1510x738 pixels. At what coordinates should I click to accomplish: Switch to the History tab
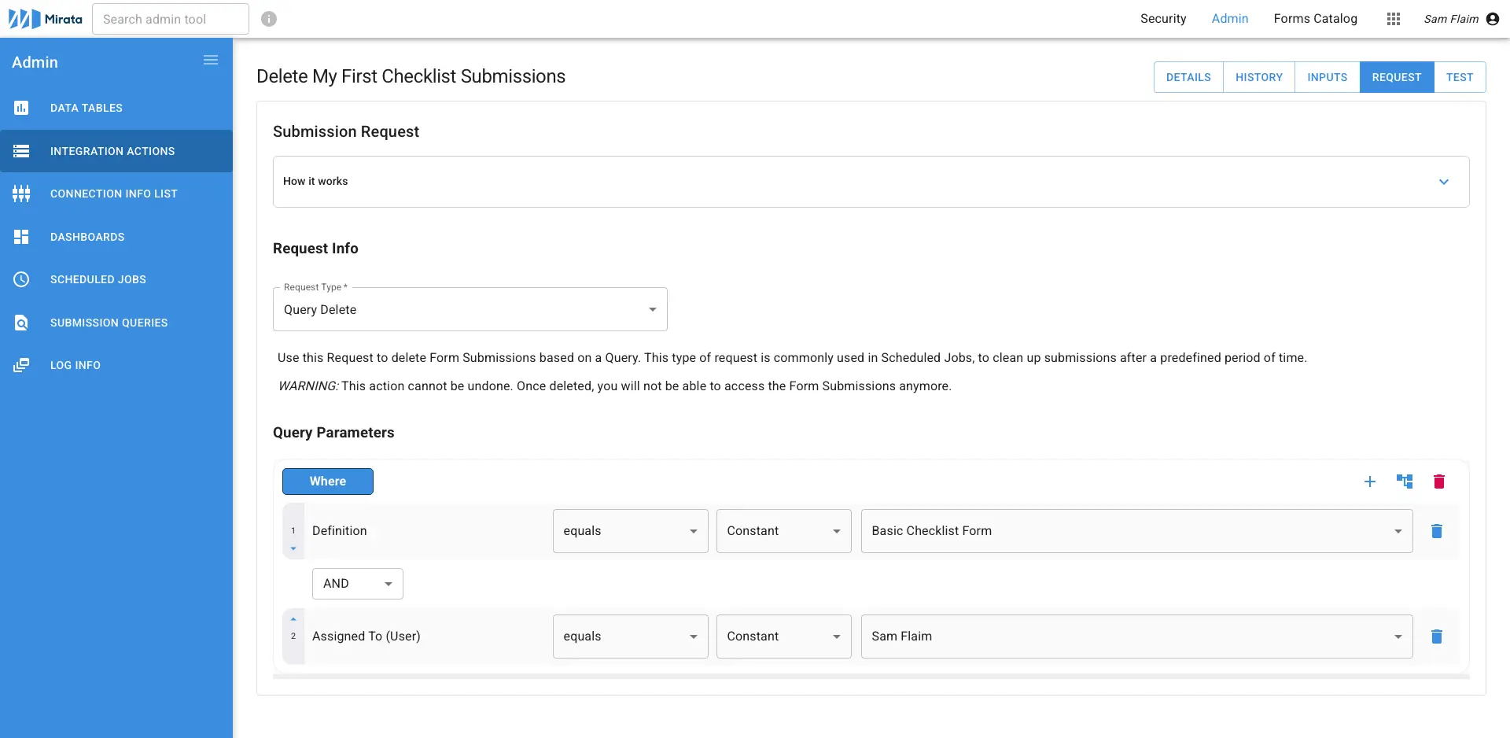[1259, 76]
